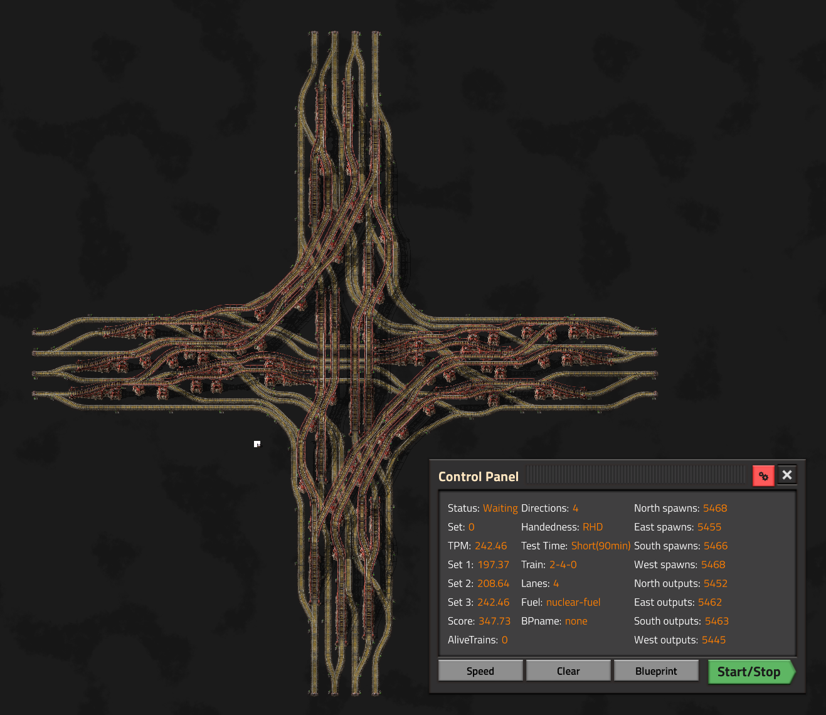Click the Score value 347.73

[x=494, y=621]
